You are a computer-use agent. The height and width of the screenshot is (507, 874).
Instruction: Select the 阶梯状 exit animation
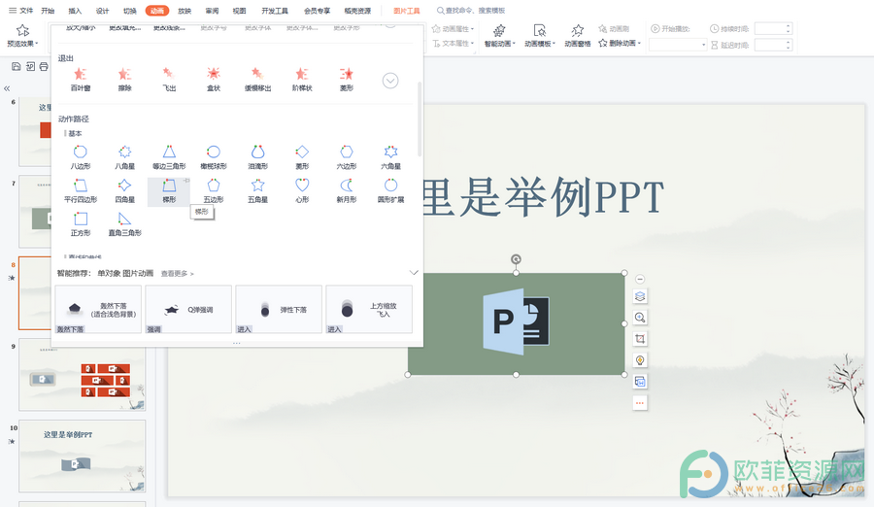click(302, 79)
